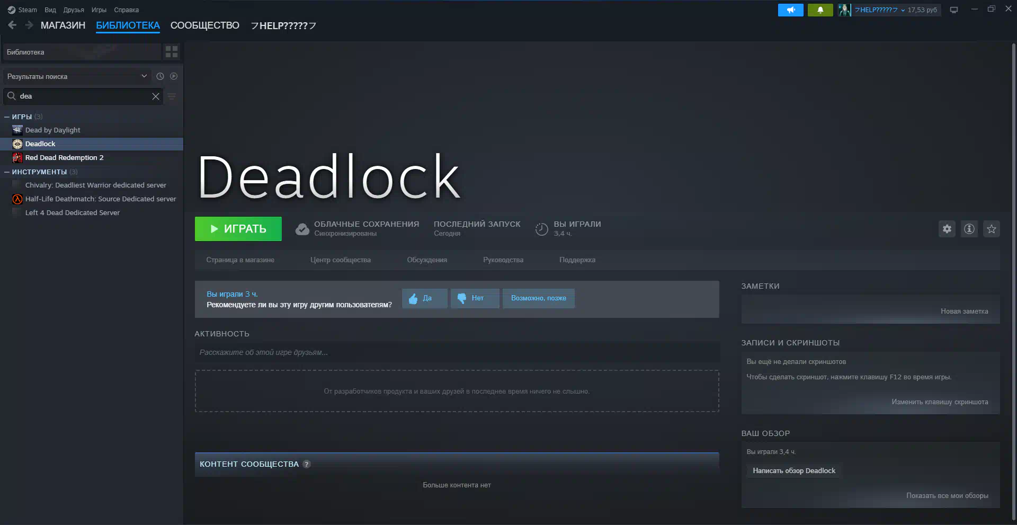Click the search magnifier icon
The image size is (1017, 525).
(x=11, y=96)
